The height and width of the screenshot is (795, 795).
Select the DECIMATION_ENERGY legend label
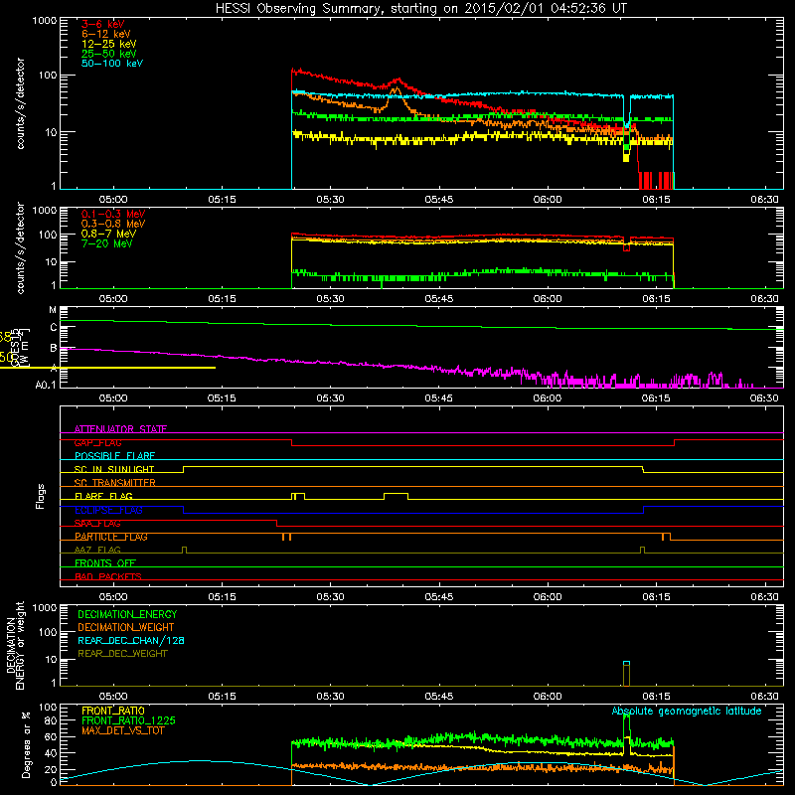[127, 614]
